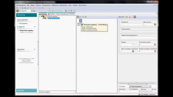The height and width of the screenshot is (97, 173).
Task: Open the Документ dropdown
Action: (x=122, y=17)
